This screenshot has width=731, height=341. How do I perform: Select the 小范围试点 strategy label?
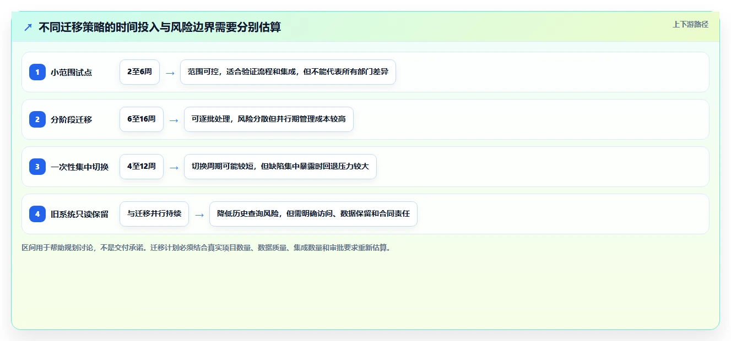(x=72, y=72)
